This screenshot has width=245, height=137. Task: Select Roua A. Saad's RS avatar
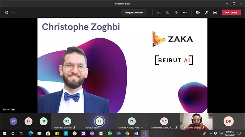[100, 121]
